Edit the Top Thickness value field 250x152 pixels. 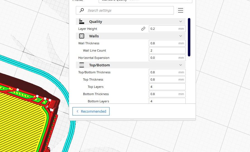167,79
